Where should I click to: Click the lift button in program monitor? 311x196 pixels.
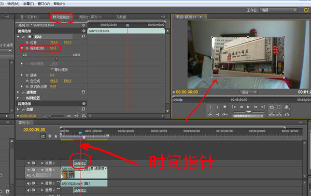coord(272,114)
